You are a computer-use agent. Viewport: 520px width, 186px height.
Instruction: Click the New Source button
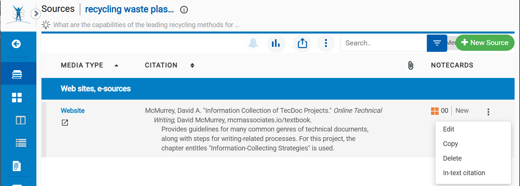coord(485,43)
